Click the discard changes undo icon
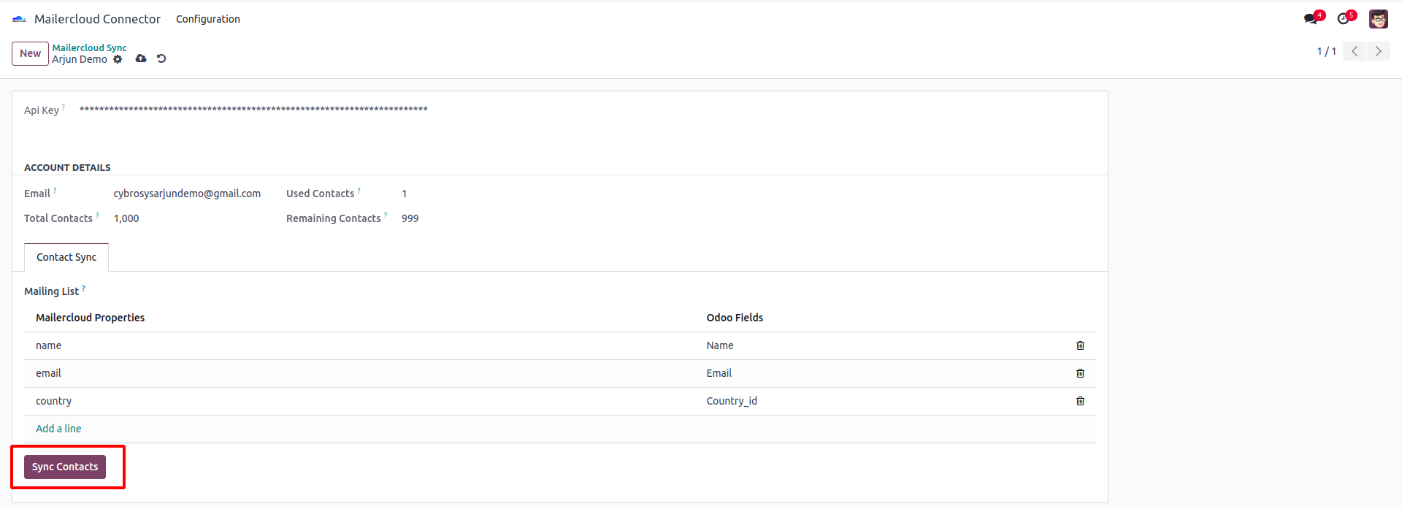 coord(161,58)
